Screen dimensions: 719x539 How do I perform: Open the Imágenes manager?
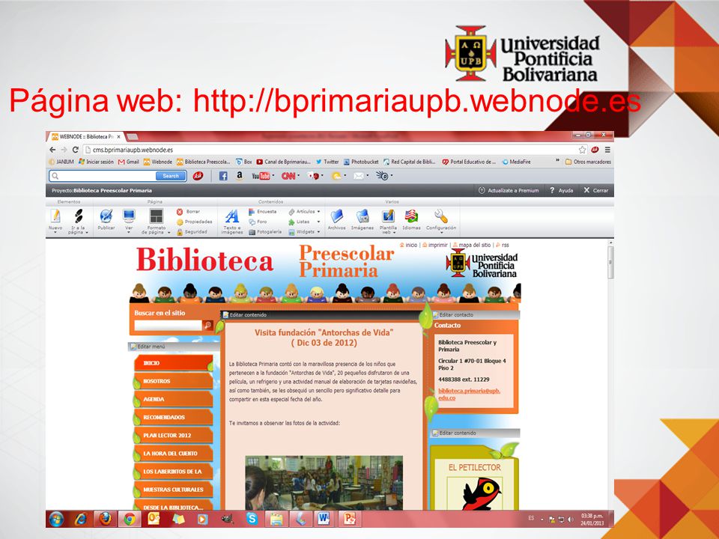click(362, 219)
